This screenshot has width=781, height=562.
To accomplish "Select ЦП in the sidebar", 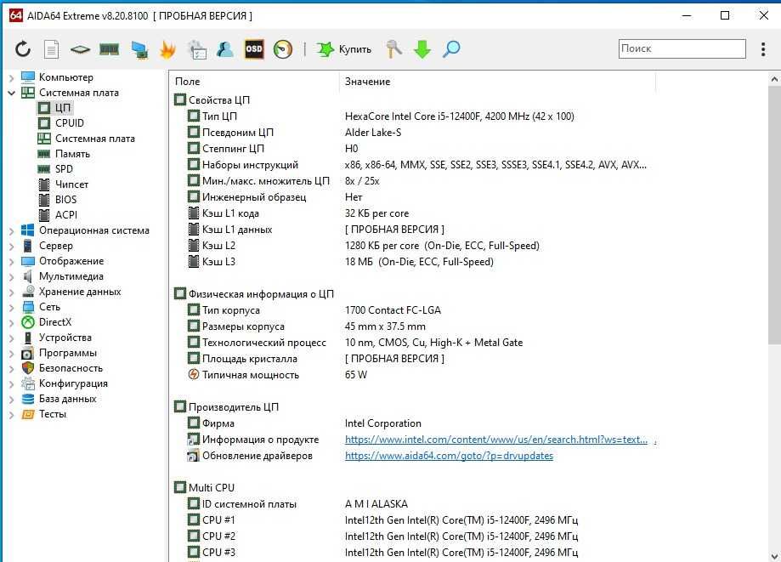I will tap(63, 108).
